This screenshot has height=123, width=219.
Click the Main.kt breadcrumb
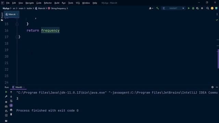tap(40, 8)
